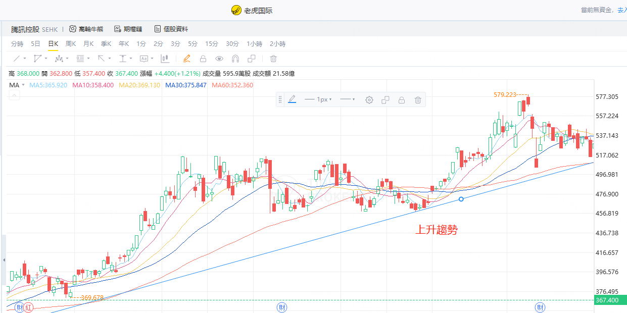Open 窩輪牛熊 warrants page
Screen dimensions: 627x313
click(x=86, y=29)
